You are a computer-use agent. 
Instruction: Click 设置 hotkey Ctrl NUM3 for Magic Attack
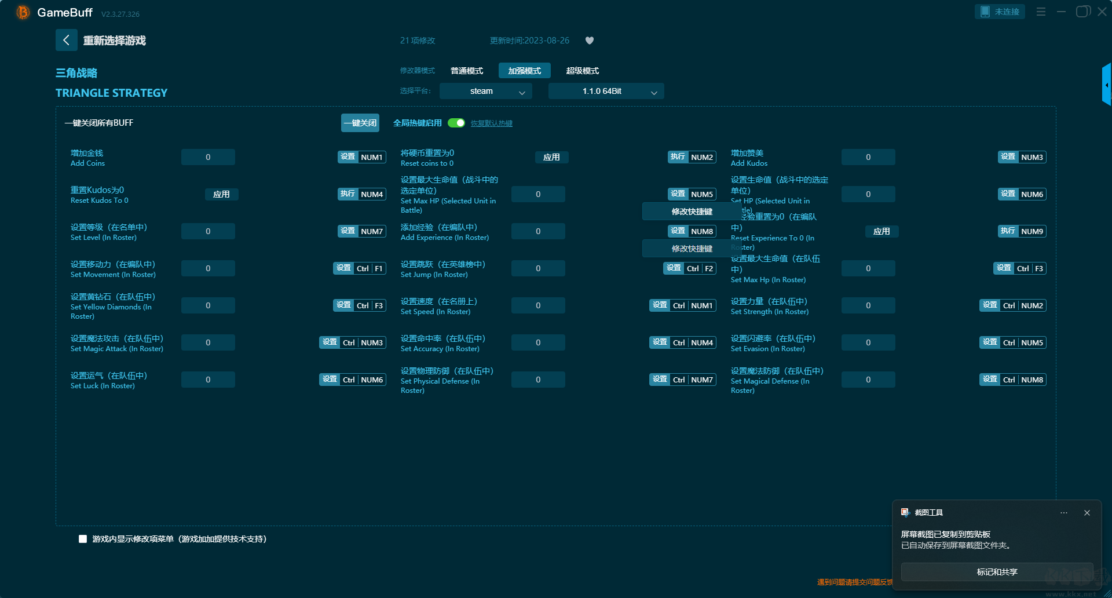point(353,342)
